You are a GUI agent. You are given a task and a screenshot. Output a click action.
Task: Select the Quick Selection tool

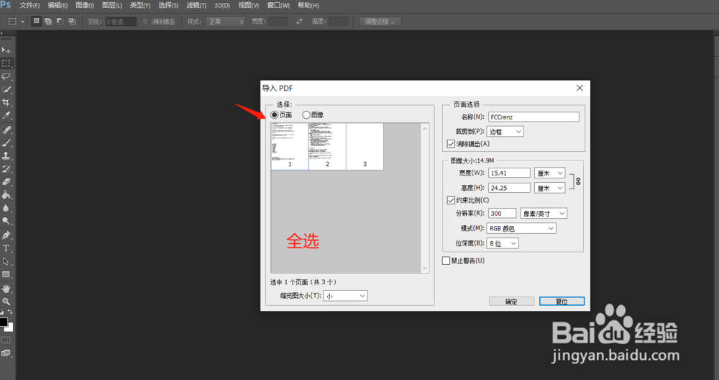6,89
